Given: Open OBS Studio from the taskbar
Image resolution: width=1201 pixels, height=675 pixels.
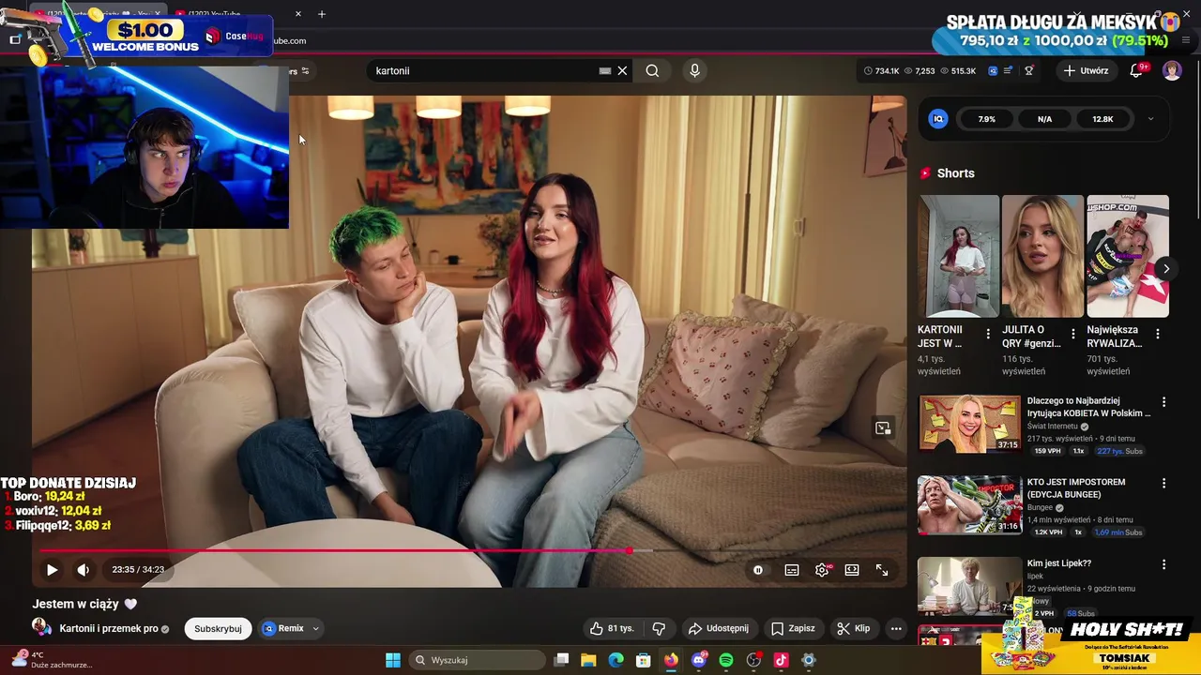Looking at the screenshot, I should [753, 660].
